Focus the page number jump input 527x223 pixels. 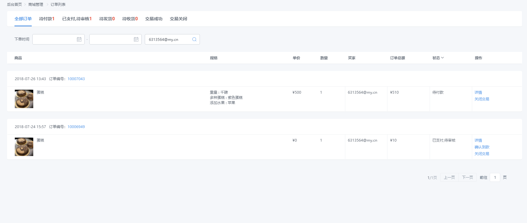point(495,178)
